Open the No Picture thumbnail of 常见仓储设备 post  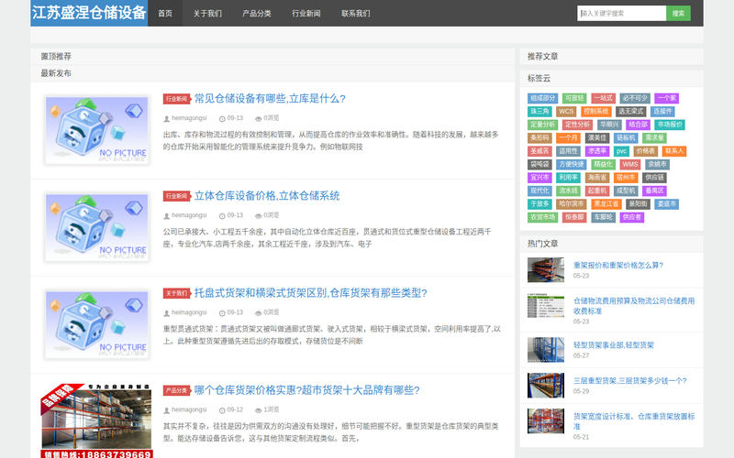[97, 129]
